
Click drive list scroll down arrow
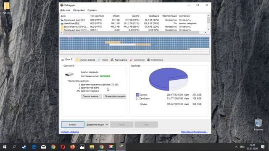208,29
